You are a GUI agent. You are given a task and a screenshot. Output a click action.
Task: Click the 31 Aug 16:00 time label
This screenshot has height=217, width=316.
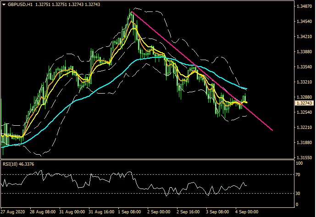pos(101,212)
